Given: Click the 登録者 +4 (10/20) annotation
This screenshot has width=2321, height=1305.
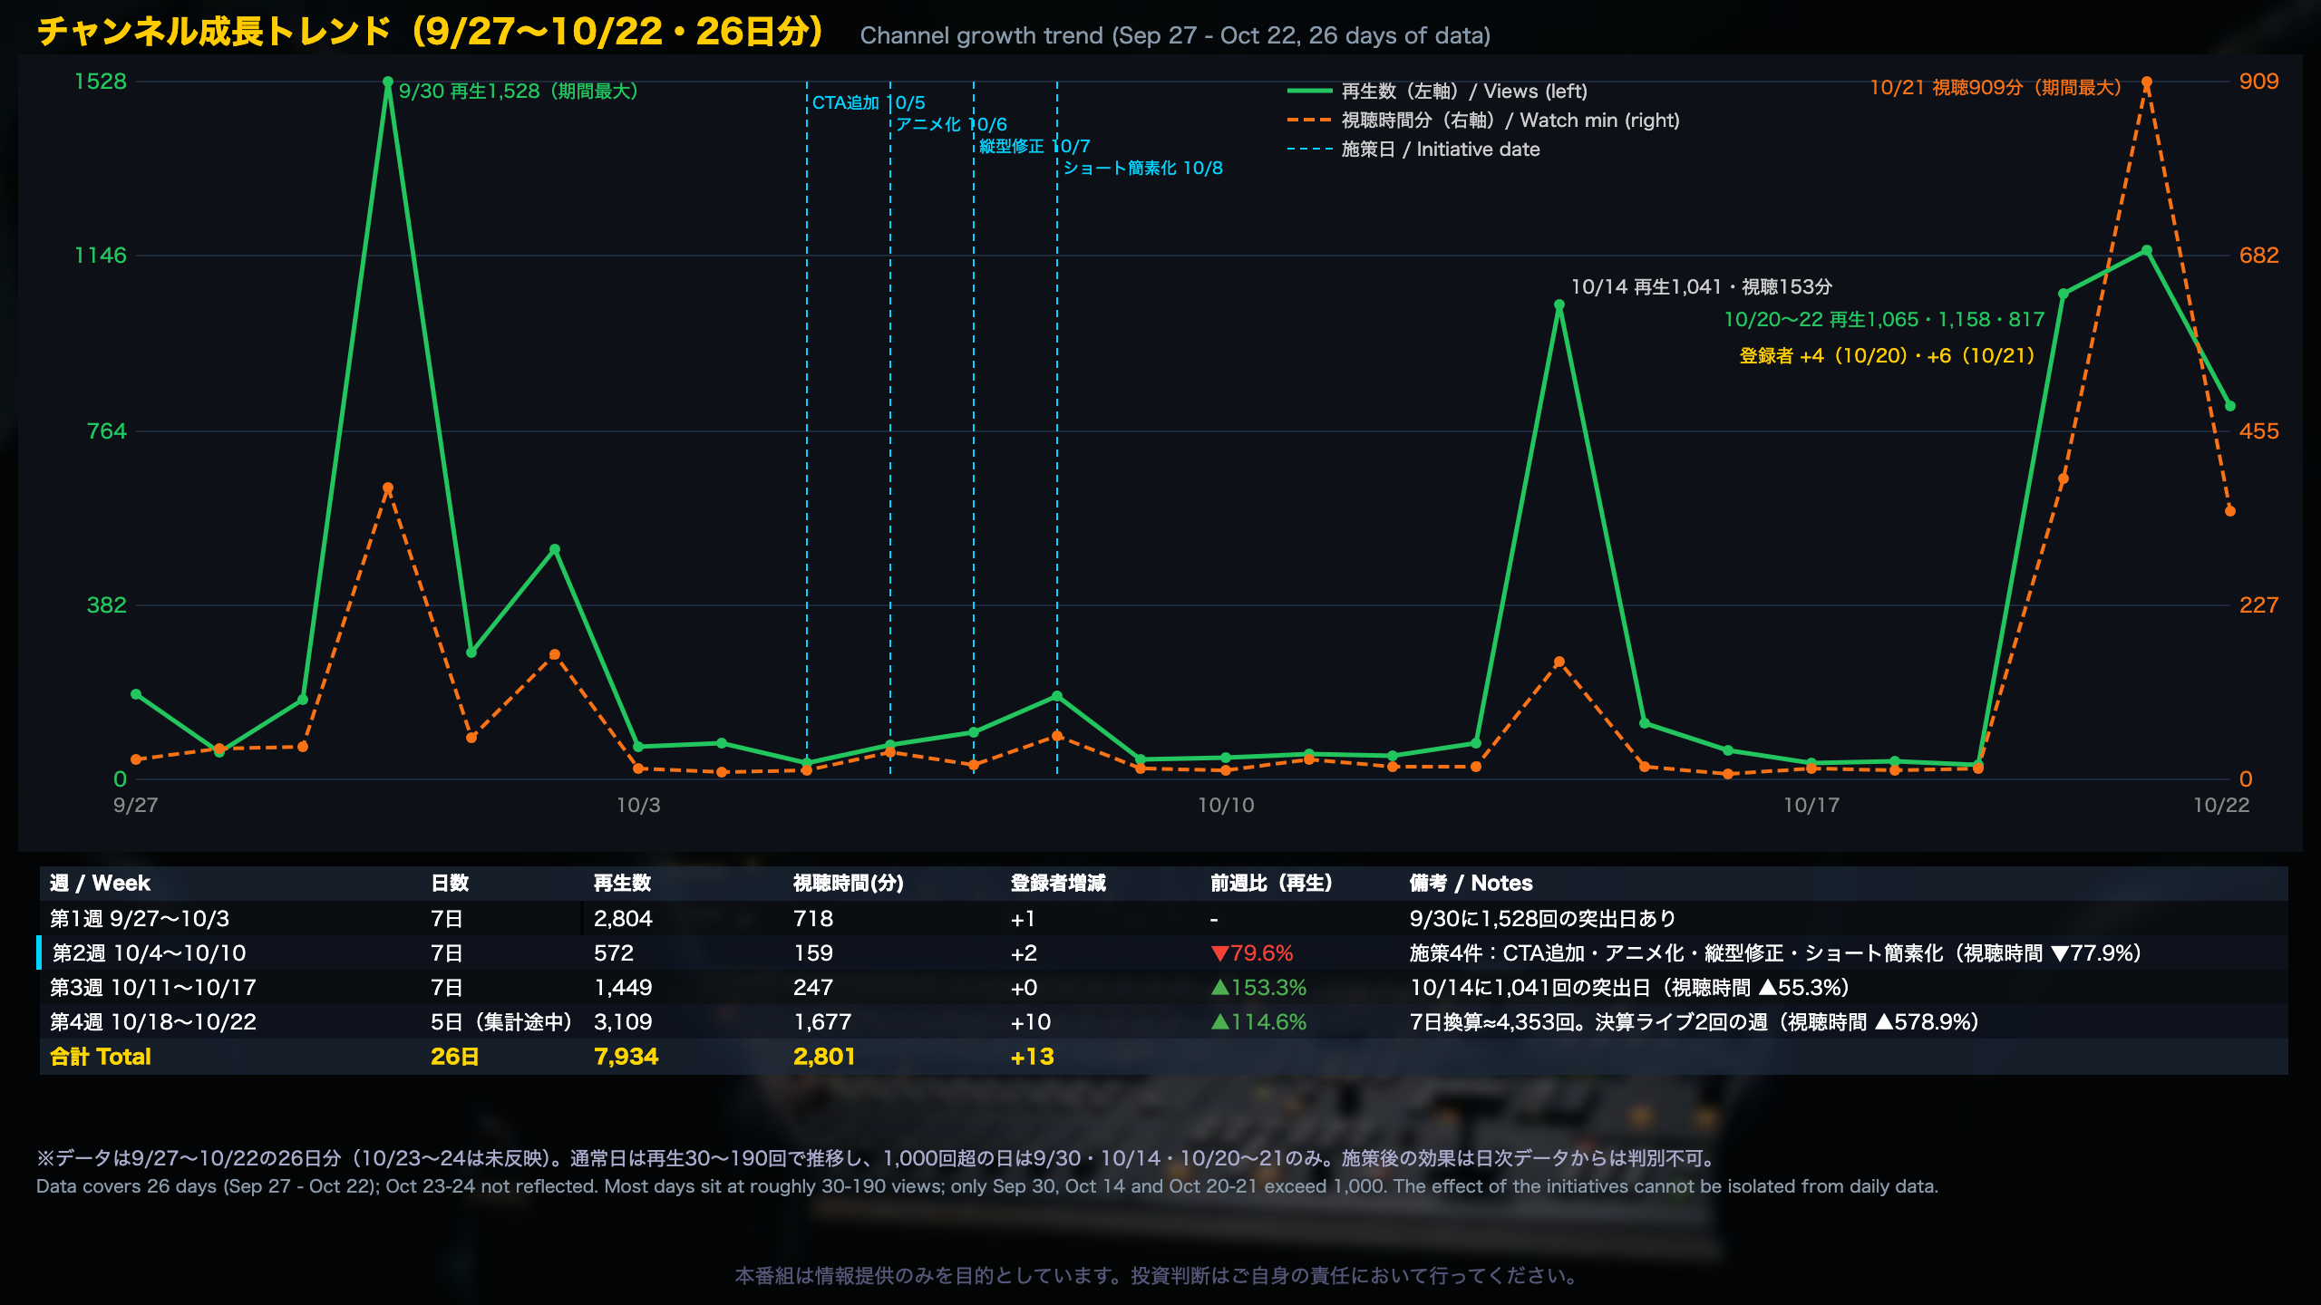Looking at the screenshot, I should click(1887, 356).
